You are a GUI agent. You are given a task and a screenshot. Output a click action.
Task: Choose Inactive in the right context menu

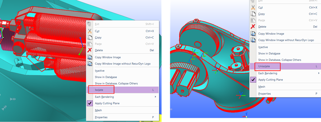(263, 47)
